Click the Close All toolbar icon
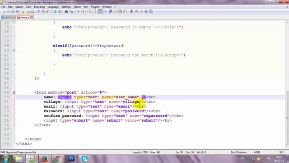The height and width of the screenshot is (163, 289). (28, 11)
